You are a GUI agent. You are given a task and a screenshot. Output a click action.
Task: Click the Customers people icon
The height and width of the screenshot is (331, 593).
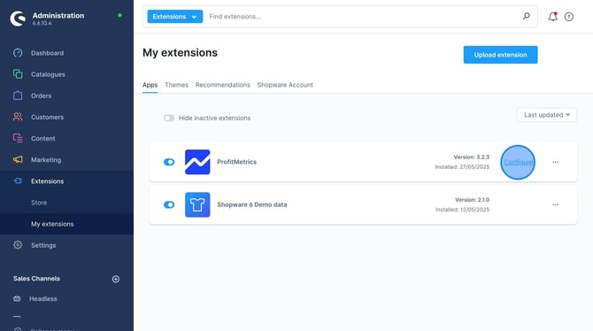coord(18,117)
